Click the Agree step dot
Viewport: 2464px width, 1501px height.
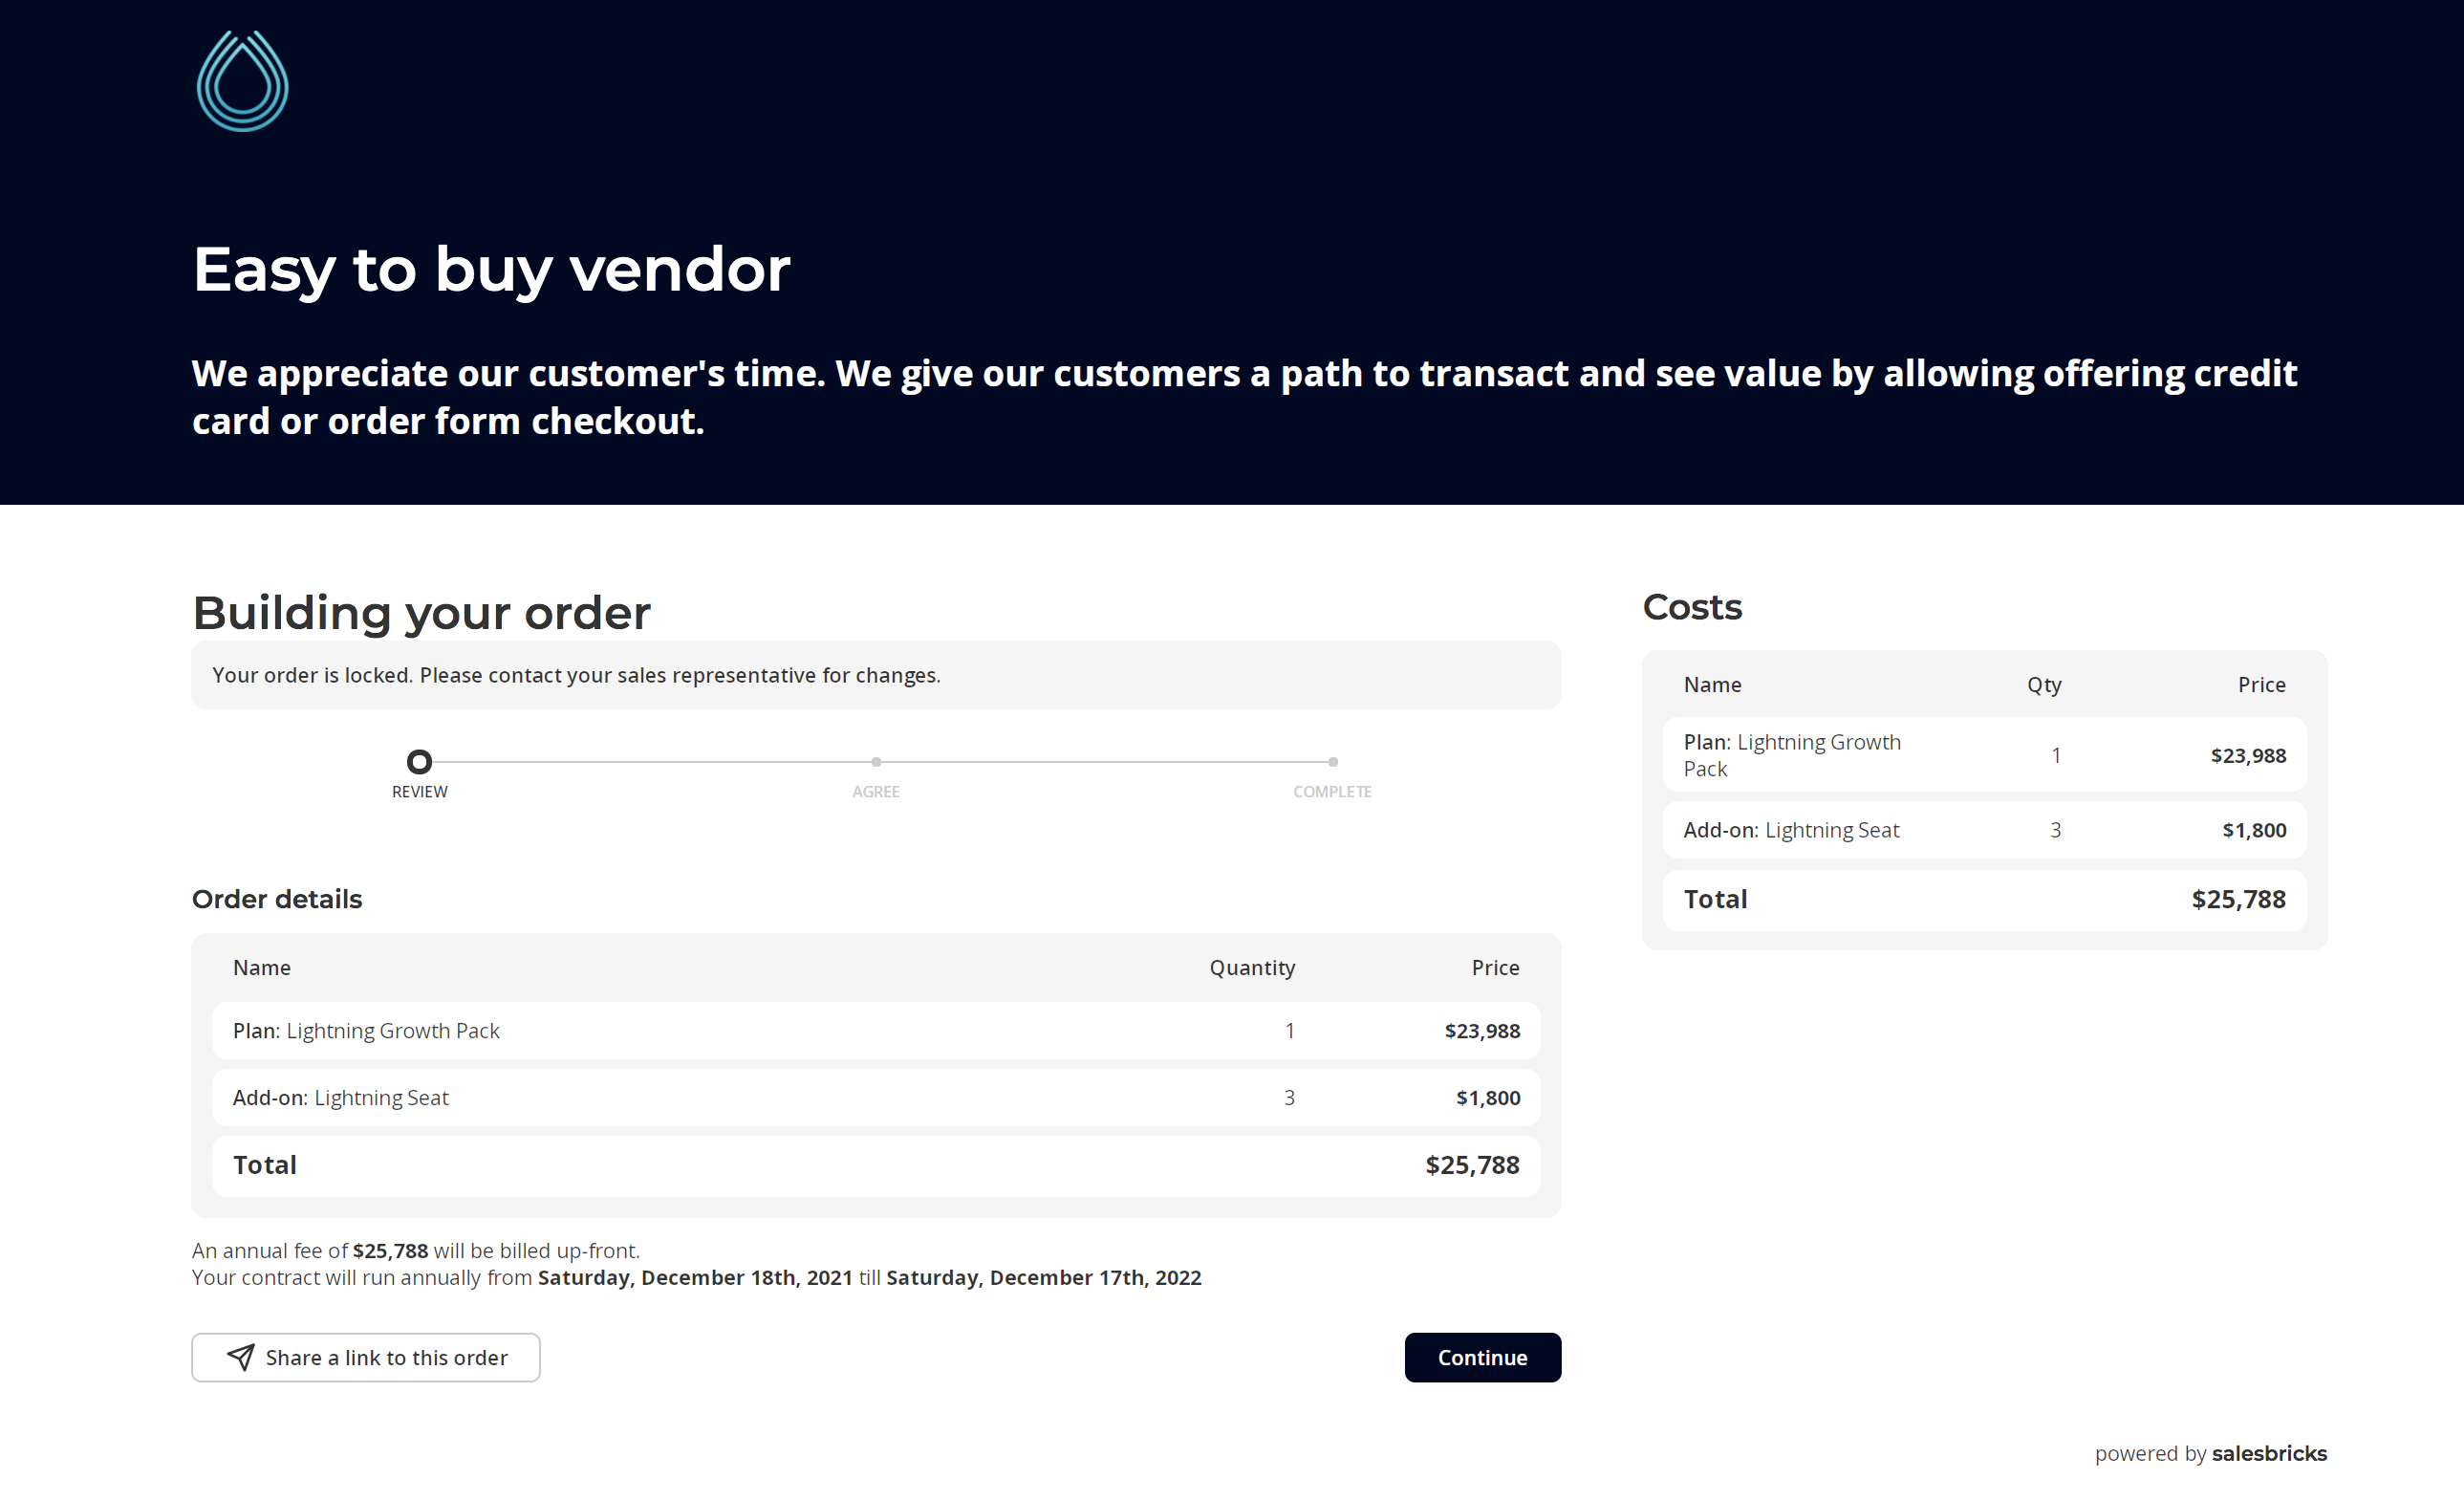pos(876,762)
